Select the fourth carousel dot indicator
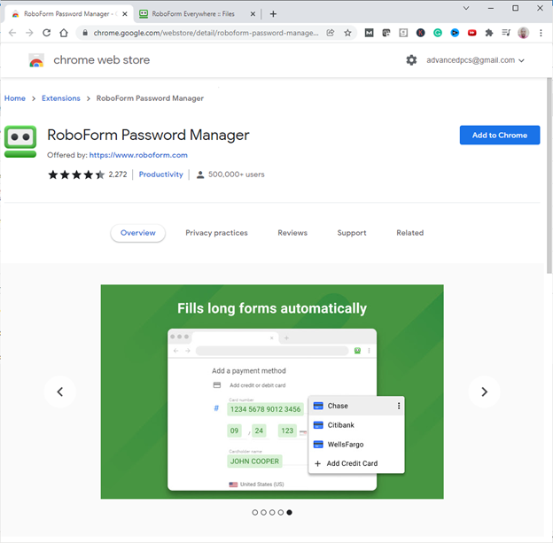Viewport: 553px width, 543px height. click(281, 512)
